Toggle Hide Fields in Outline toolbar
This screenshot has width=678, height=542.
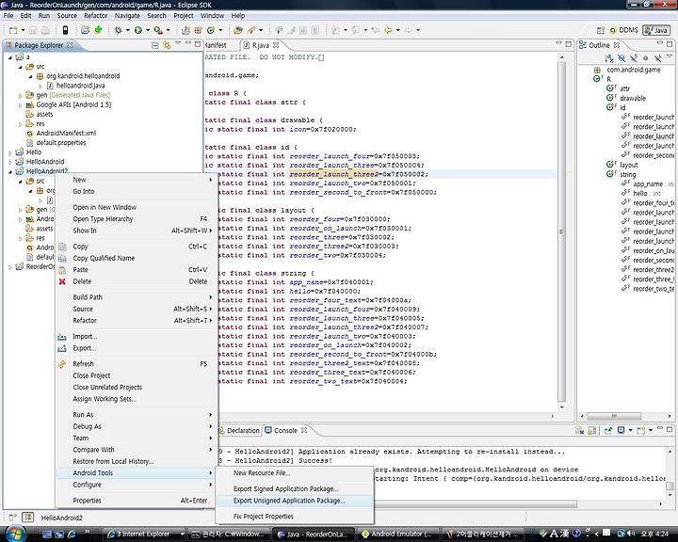click(621, 58)
